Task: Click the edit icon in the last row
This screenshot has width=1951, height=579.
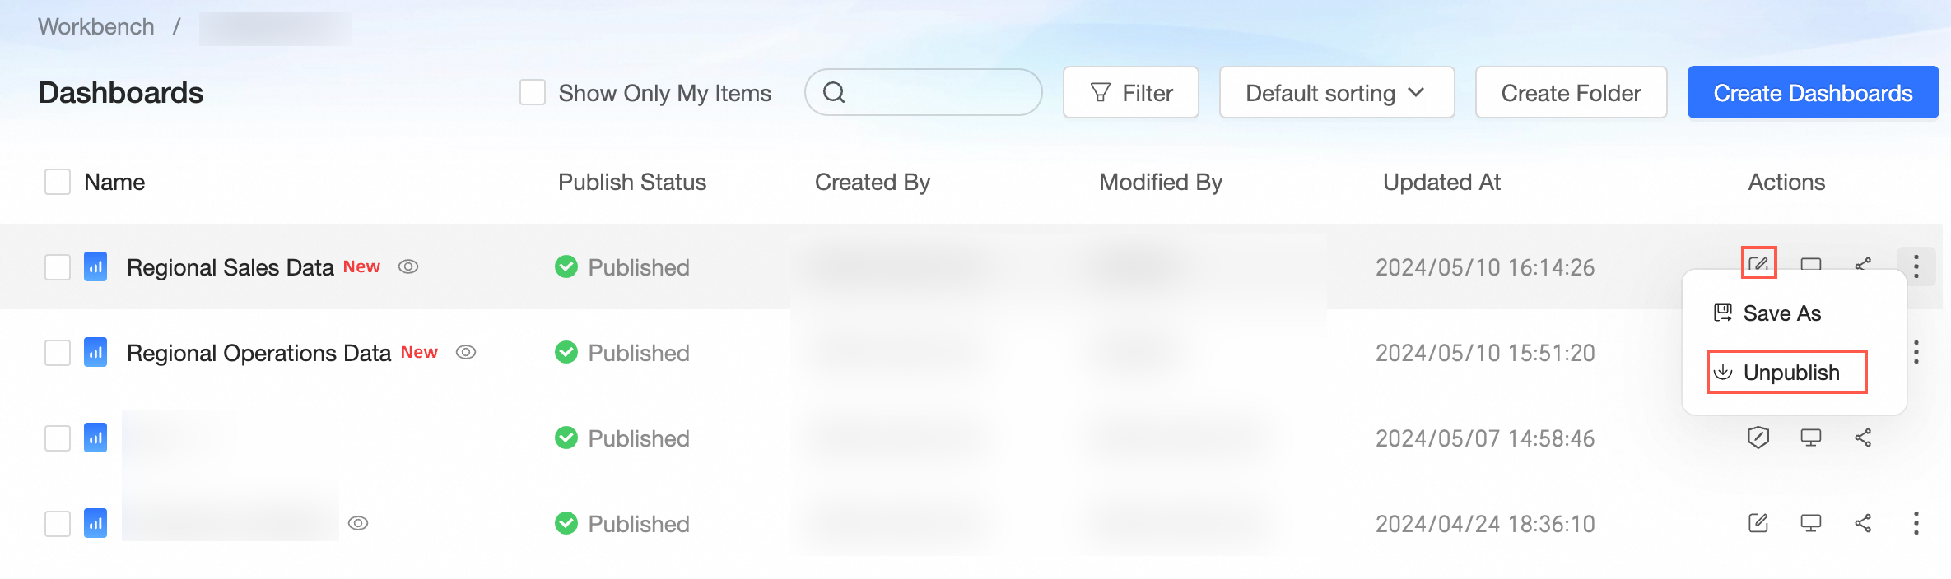Action: (x=1758, y=523)
